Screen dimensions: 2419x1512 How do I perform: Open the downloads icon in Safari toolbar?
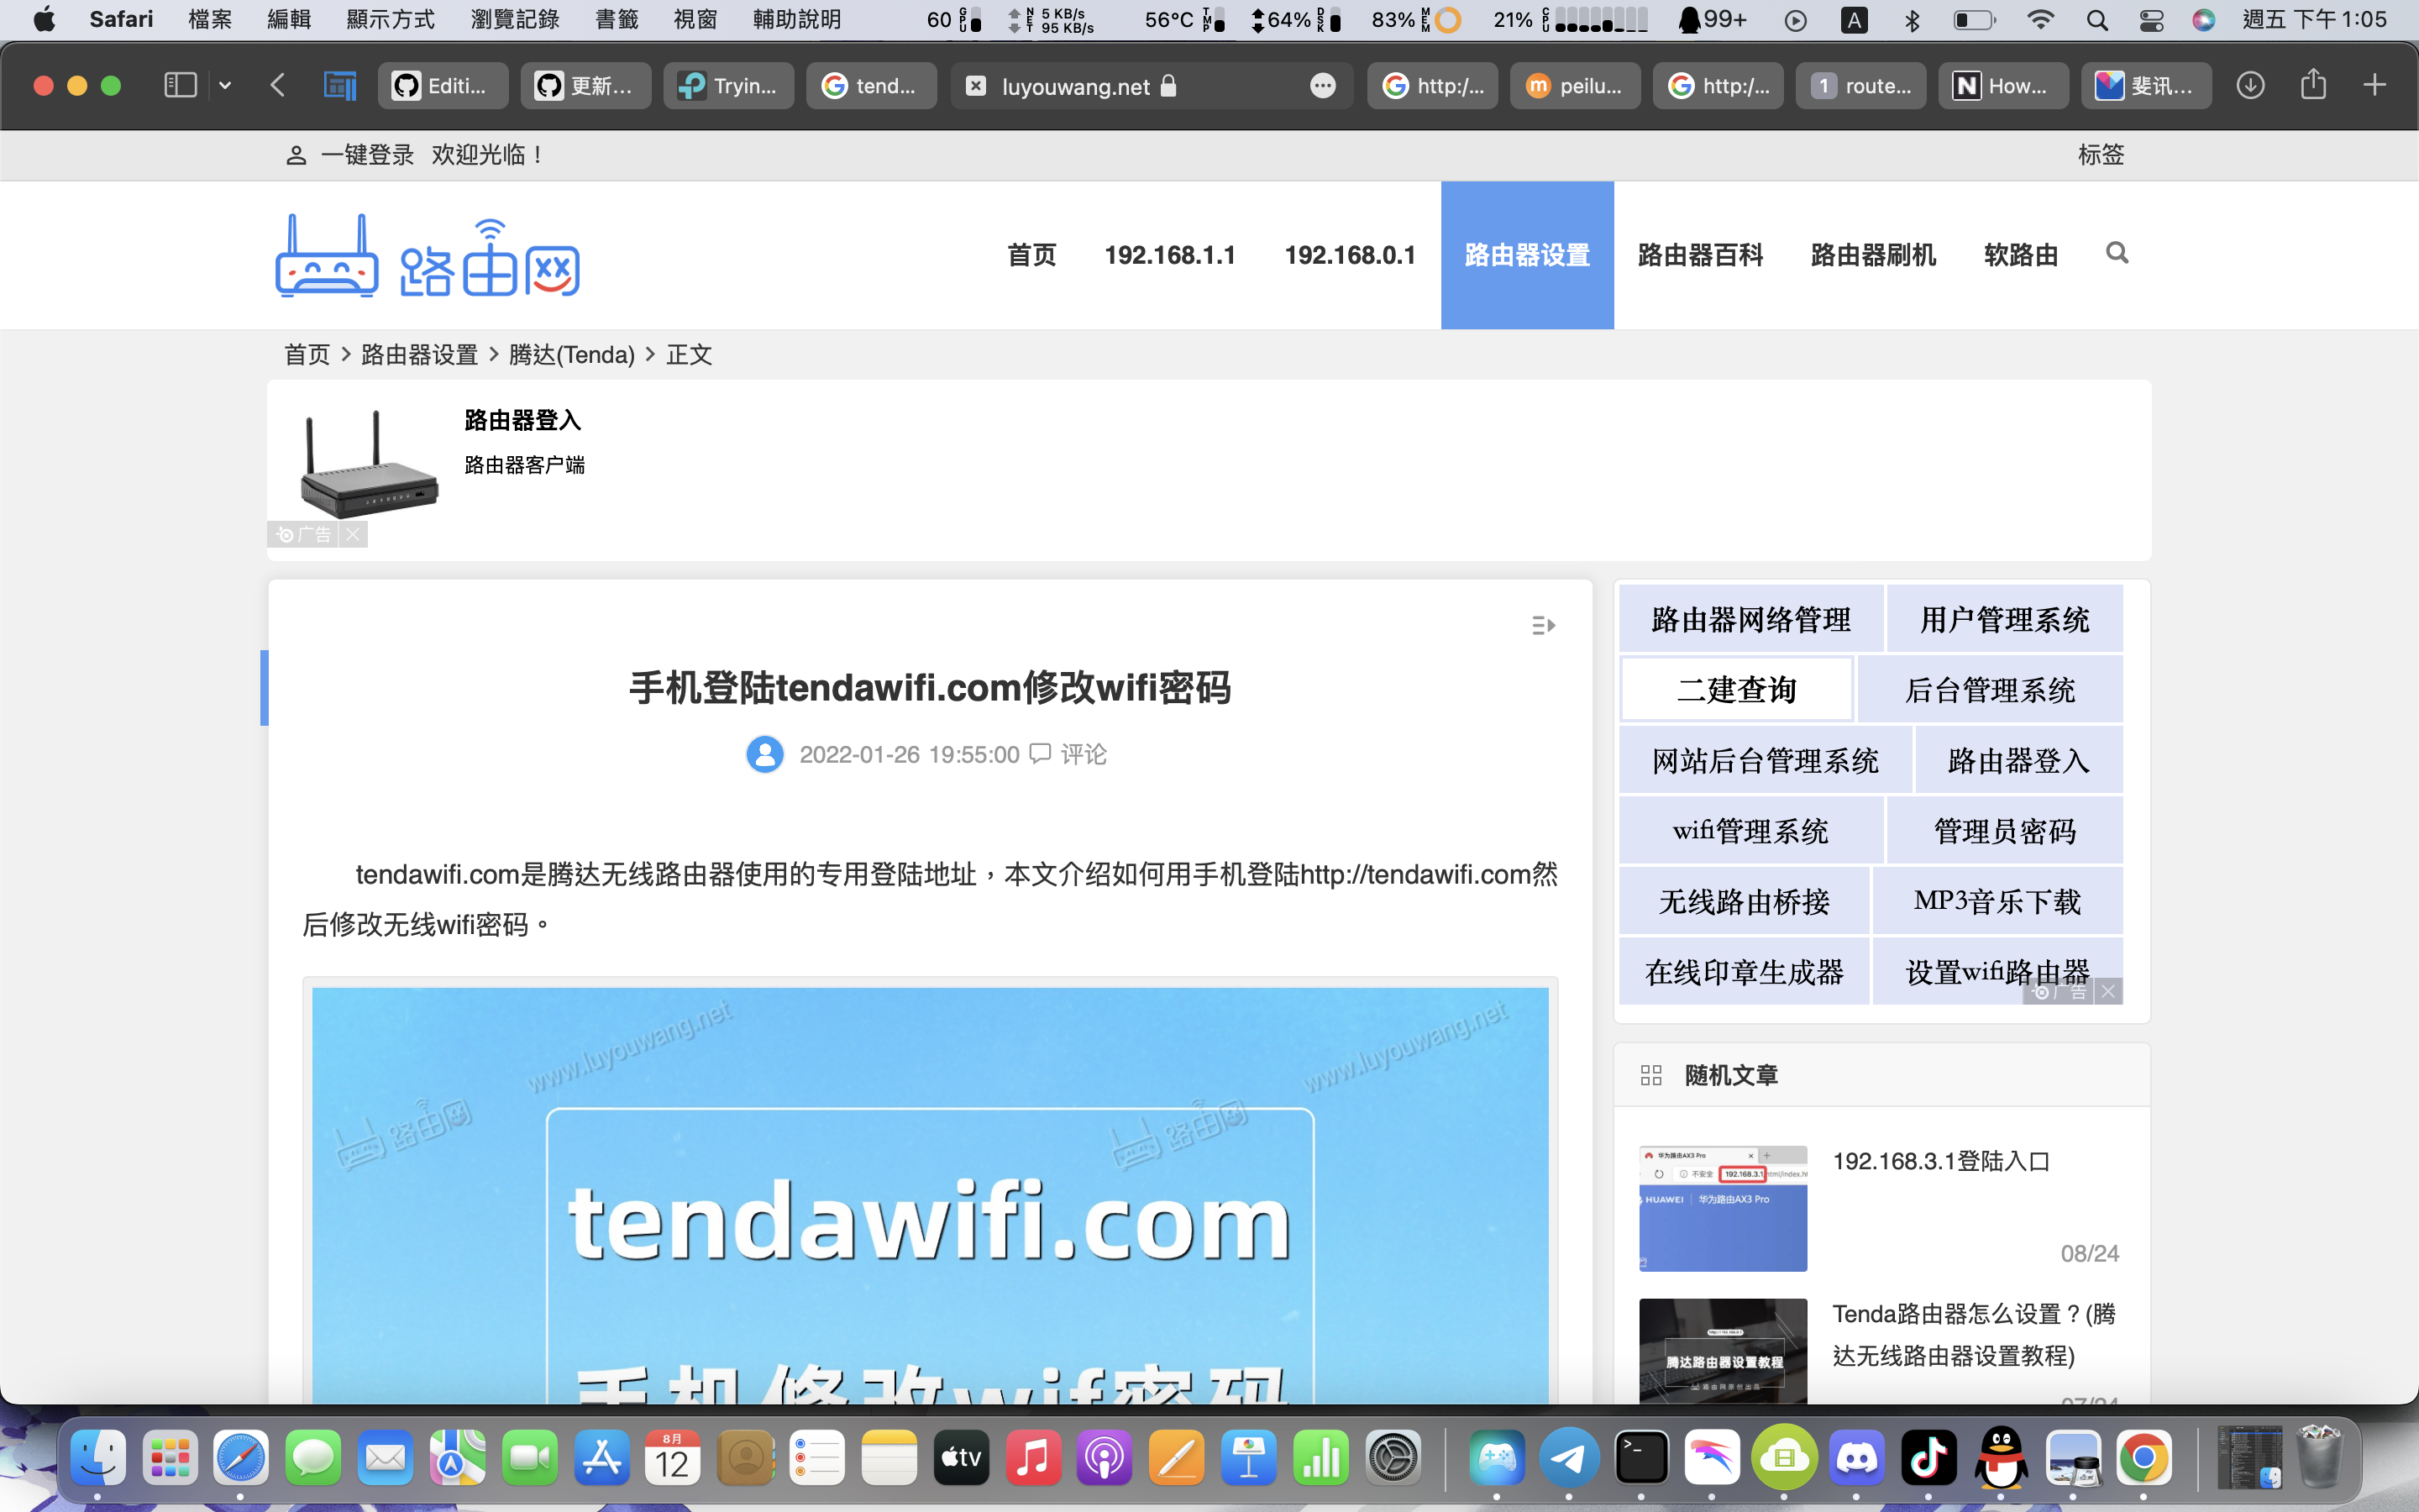coord(2250,85)
